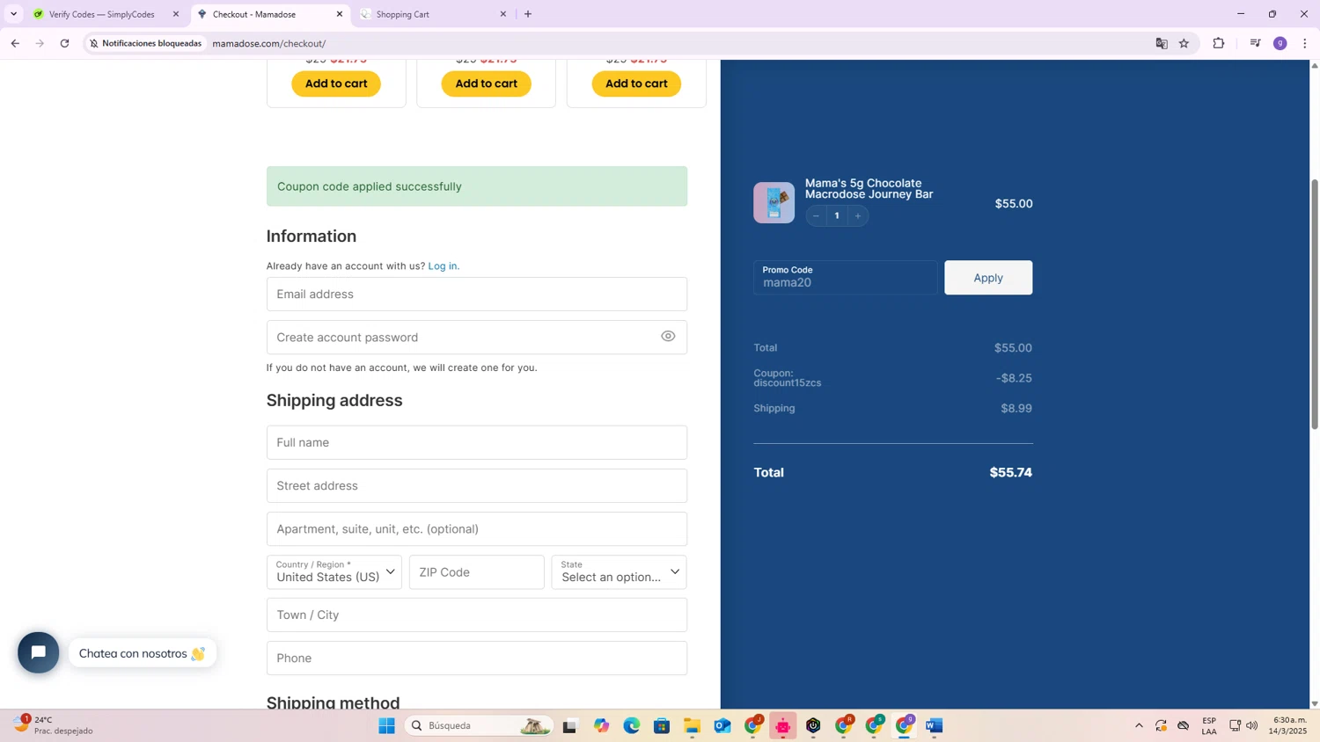
Task: Bookmark this page with the star icon
Action: 1184,43
